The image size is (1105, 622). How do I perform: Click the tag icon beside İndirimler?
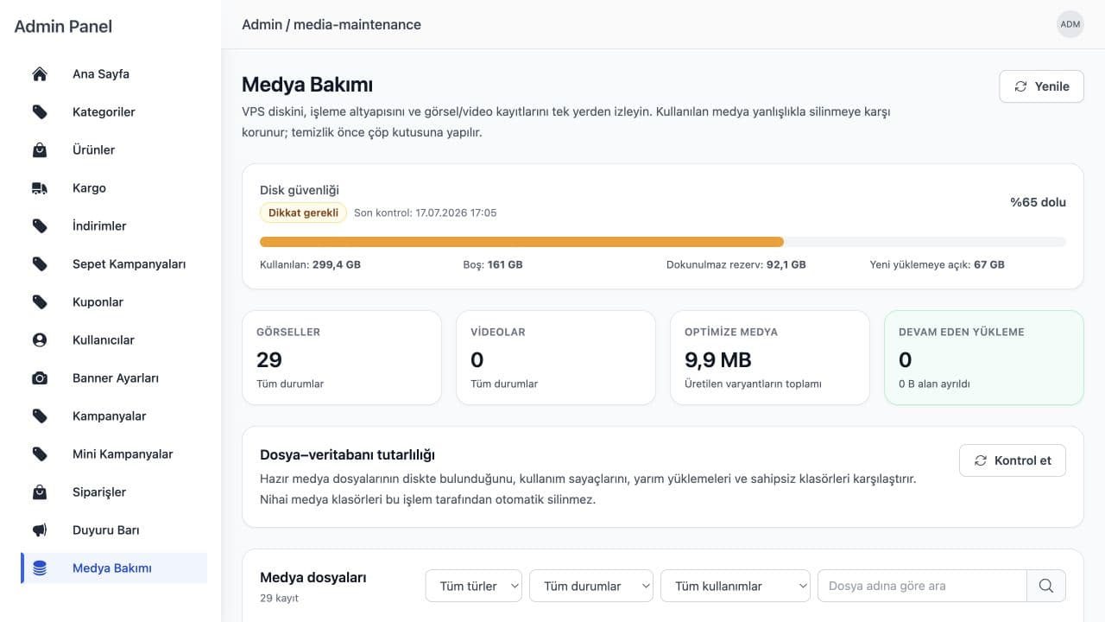tap(40, 226)
